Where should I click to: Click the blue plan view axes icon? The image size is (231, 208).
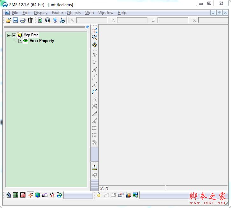(62, 20)
